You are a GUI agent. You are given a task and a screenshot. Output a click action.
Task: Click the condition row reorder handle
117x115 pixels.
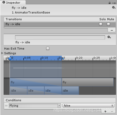pyautogui.click(x=6, y=106)
